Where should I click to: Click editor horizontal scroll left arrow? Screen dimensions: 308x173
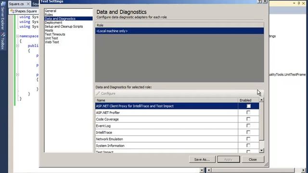tap(209, 170)
